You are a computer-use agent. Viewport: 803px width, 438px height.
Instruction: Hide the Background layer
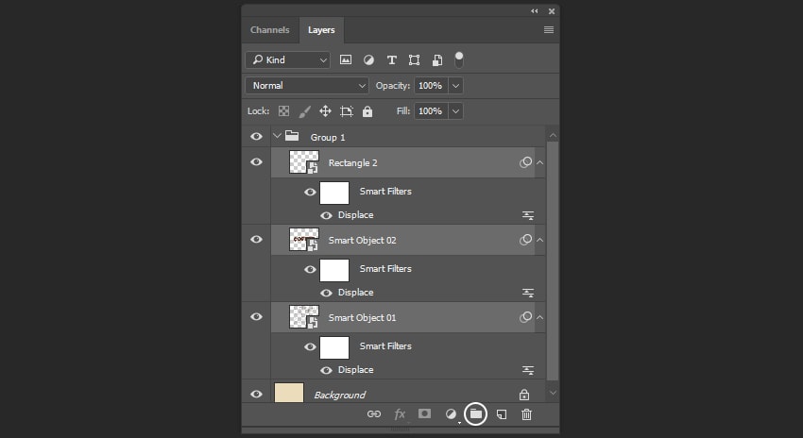click(256, 394)
